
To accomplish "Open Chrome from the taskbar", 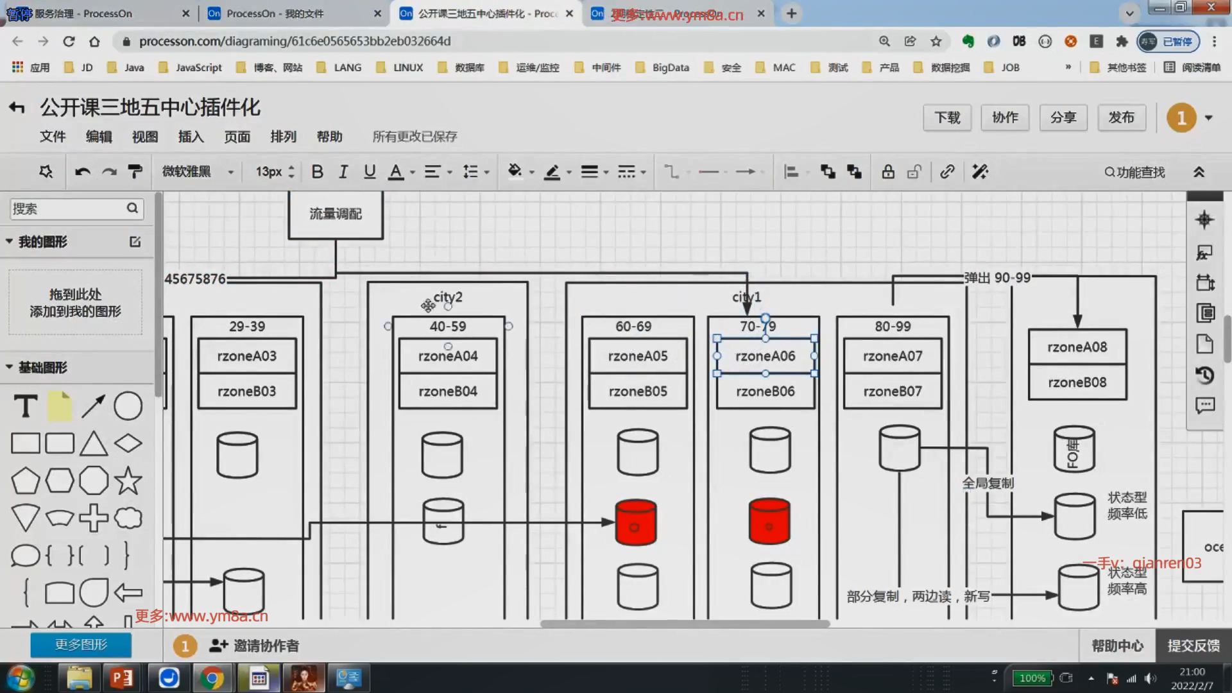I will 212,678.
